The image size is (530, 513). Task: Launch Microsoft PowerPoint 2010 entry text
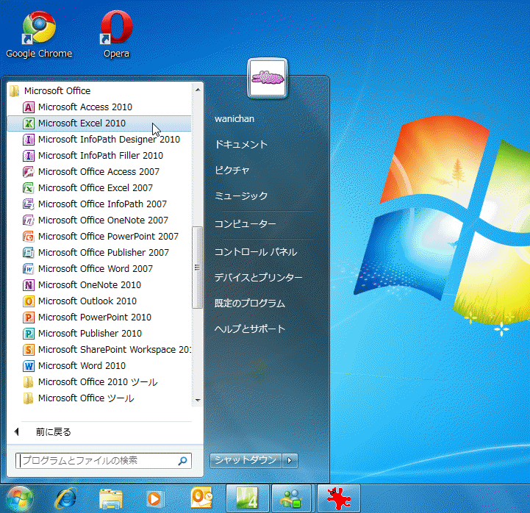(95, 318)
